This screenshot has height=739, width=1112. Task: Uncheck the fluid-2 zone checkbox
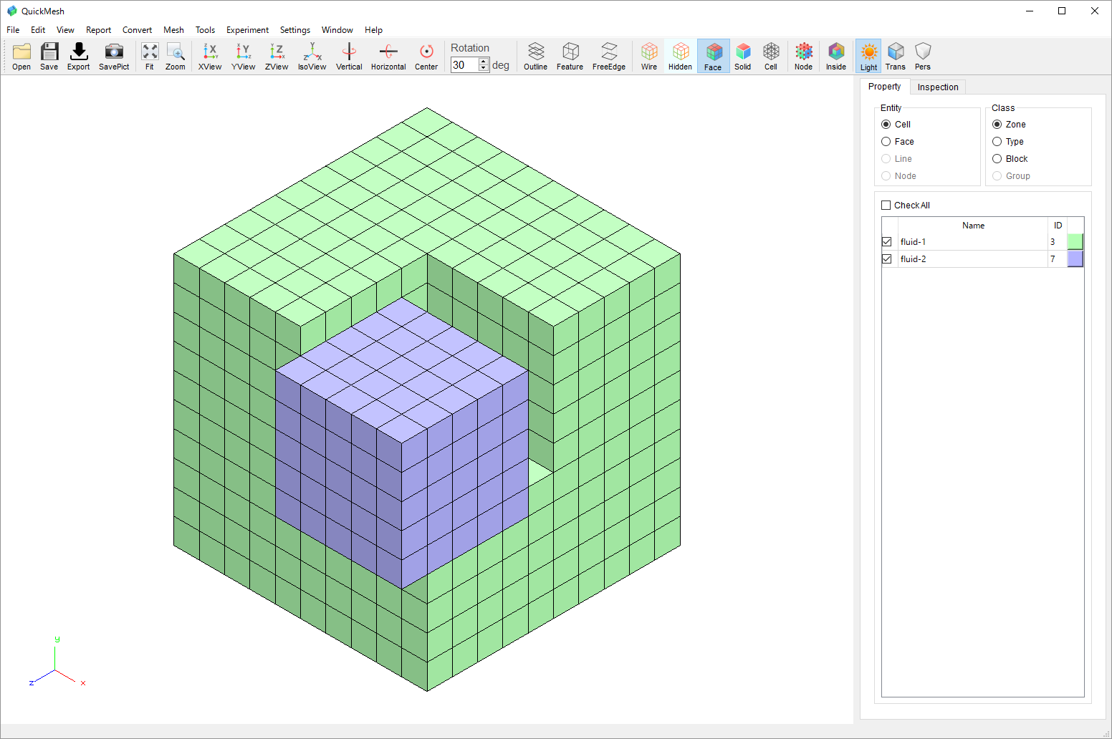(887, 259)
